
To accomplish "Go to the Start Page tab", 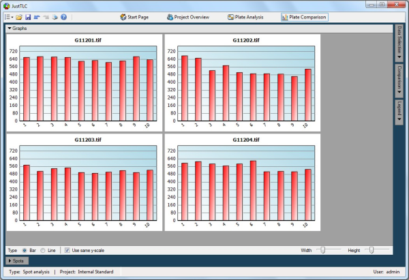I will (x=134, y=17).
